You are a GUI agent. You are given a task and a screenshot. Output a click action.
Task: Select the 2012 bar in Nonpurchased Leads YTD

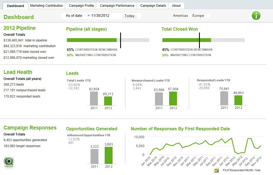click(x=173, y=98)
